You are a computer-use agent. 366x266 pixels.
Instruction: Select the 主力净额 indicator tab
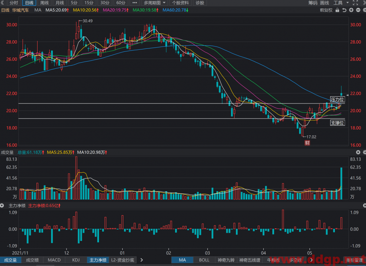[x=98, y=260]
